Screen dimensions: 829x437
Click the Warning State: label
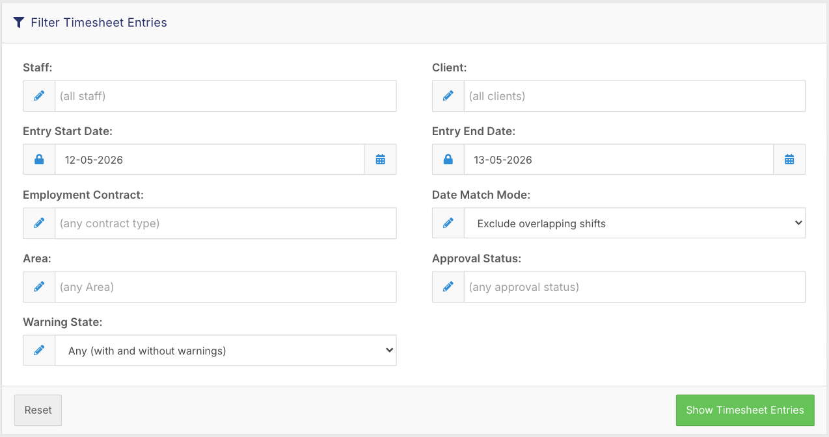pyautogui.click(x=62, y=322)
